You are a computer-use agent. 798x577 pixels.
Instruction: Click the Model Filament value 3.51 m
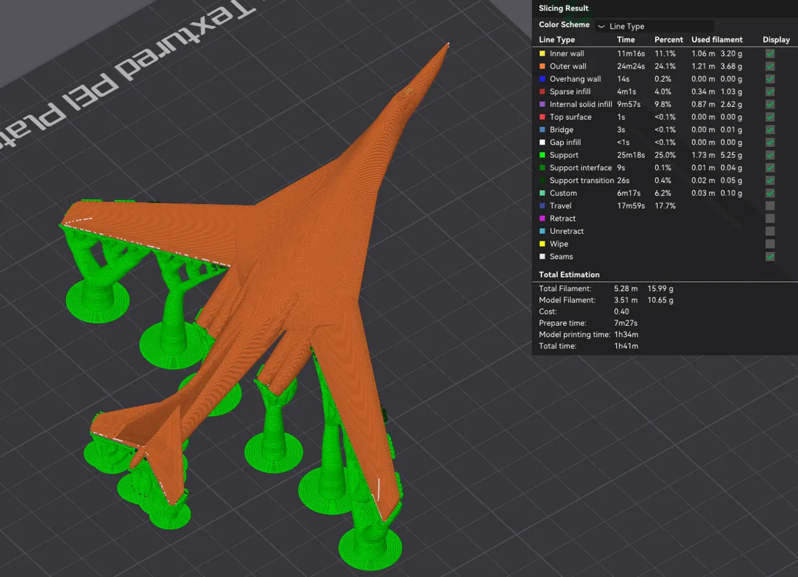click(626, 300)
